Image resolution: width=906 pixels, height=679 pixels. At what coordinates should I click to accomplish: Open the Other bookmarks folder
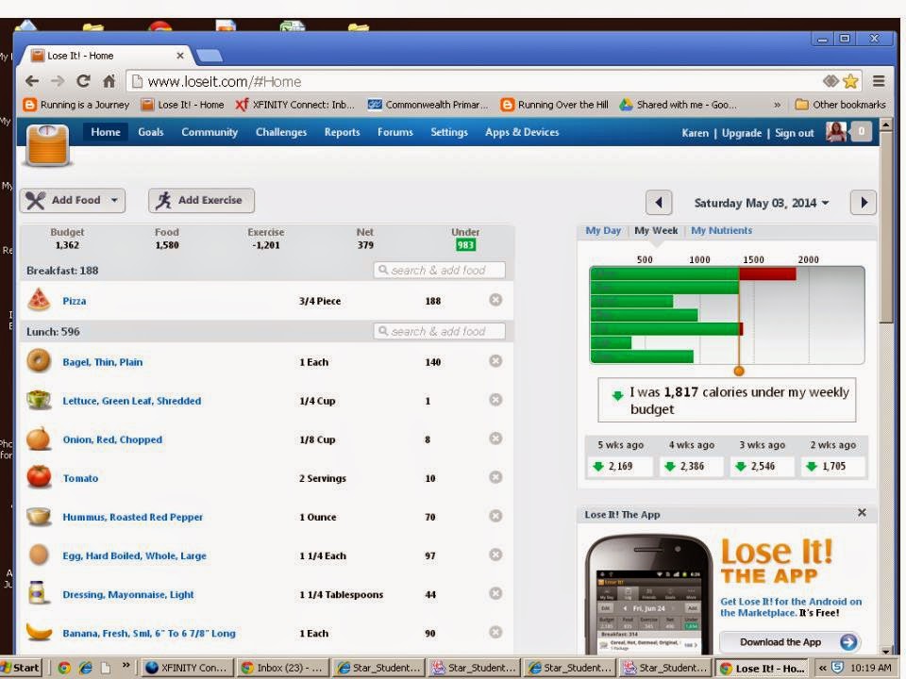[841, 105]
